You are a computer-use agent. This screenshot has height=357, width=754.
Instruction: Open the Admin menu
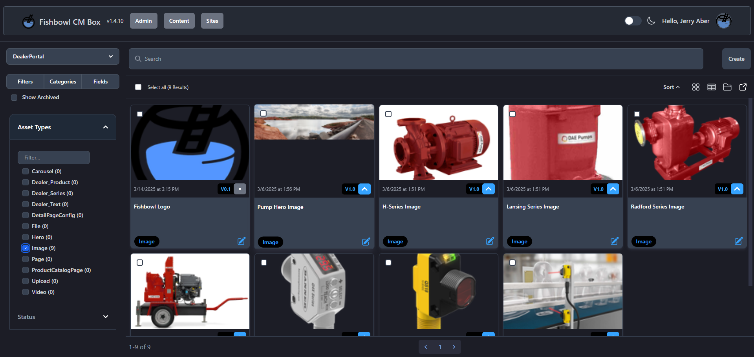tap(144, 21)
